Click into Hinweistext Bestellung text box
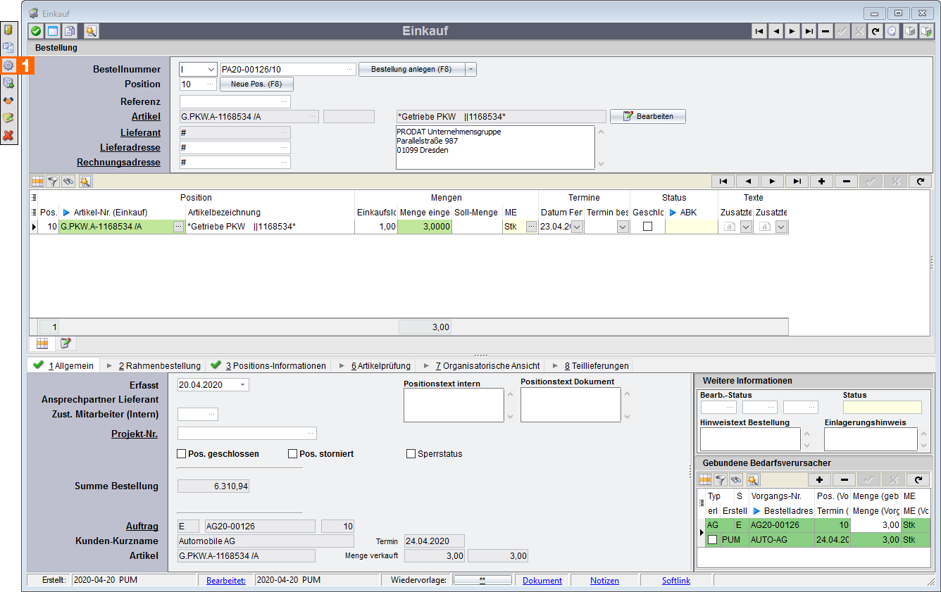 pyautogui.click(x=750, y=439)
